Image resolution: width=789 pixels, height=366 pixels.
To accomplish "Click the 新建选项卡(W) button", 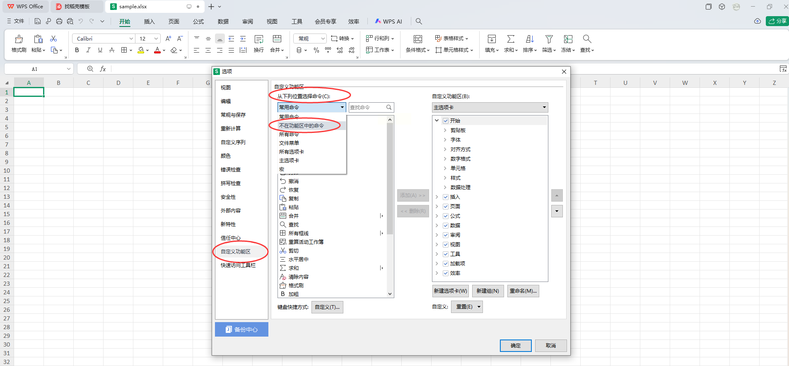I will (450, 291).
